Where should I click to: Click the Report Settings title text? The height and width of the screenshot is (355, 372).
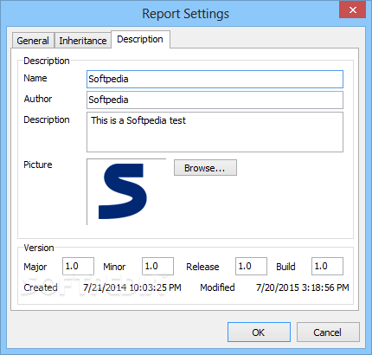(x=185, y=14)
